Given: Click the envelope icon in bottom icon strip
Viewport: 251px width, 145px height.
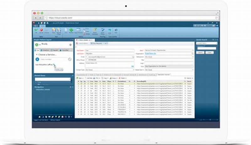Looking at the screenshot, I should pos(50,117).
